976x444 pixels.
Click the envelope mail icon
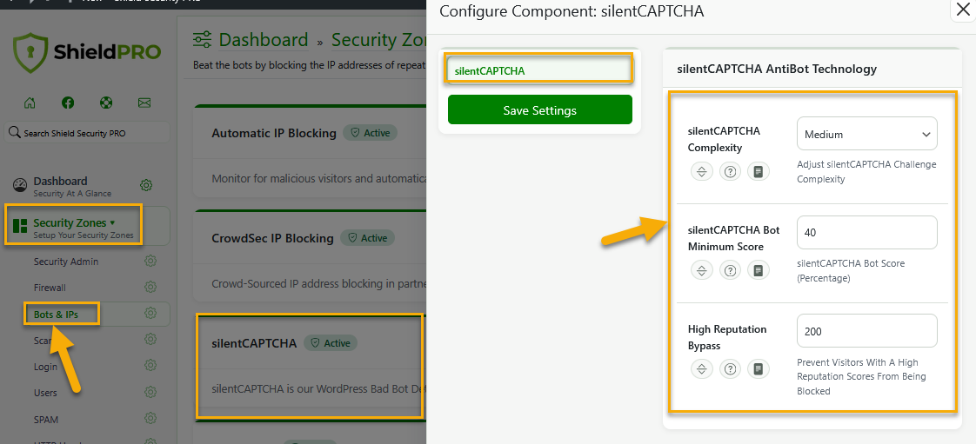pos(144,103)
